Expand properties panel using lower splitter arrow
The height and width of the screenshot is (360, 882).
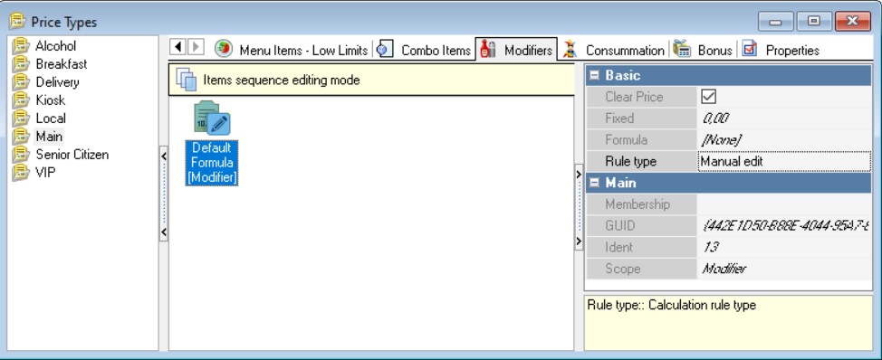579,242
